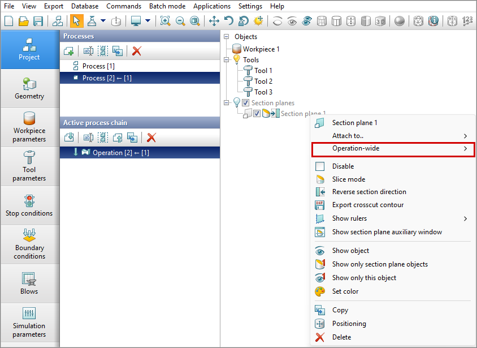
Task: Expand the Operation-wide submenu
Action: coord(393,149)
